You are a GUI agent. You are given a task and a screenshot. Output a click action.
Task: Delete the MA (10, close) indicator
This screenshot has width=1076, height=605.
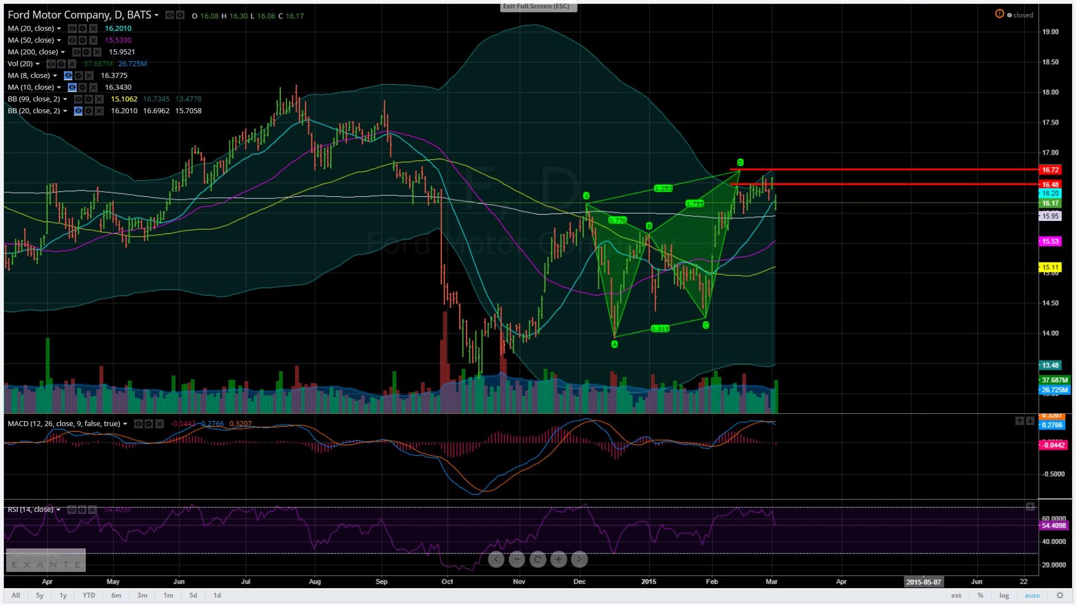93,87
